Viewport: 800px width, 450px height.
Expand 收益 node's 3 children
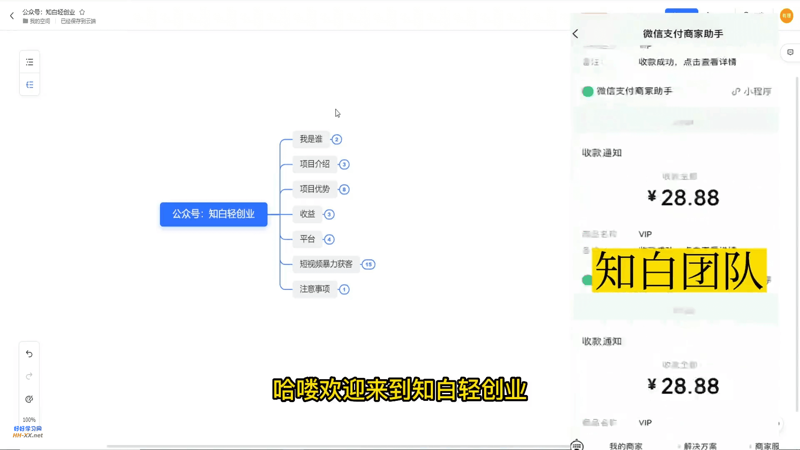point(329,215)
